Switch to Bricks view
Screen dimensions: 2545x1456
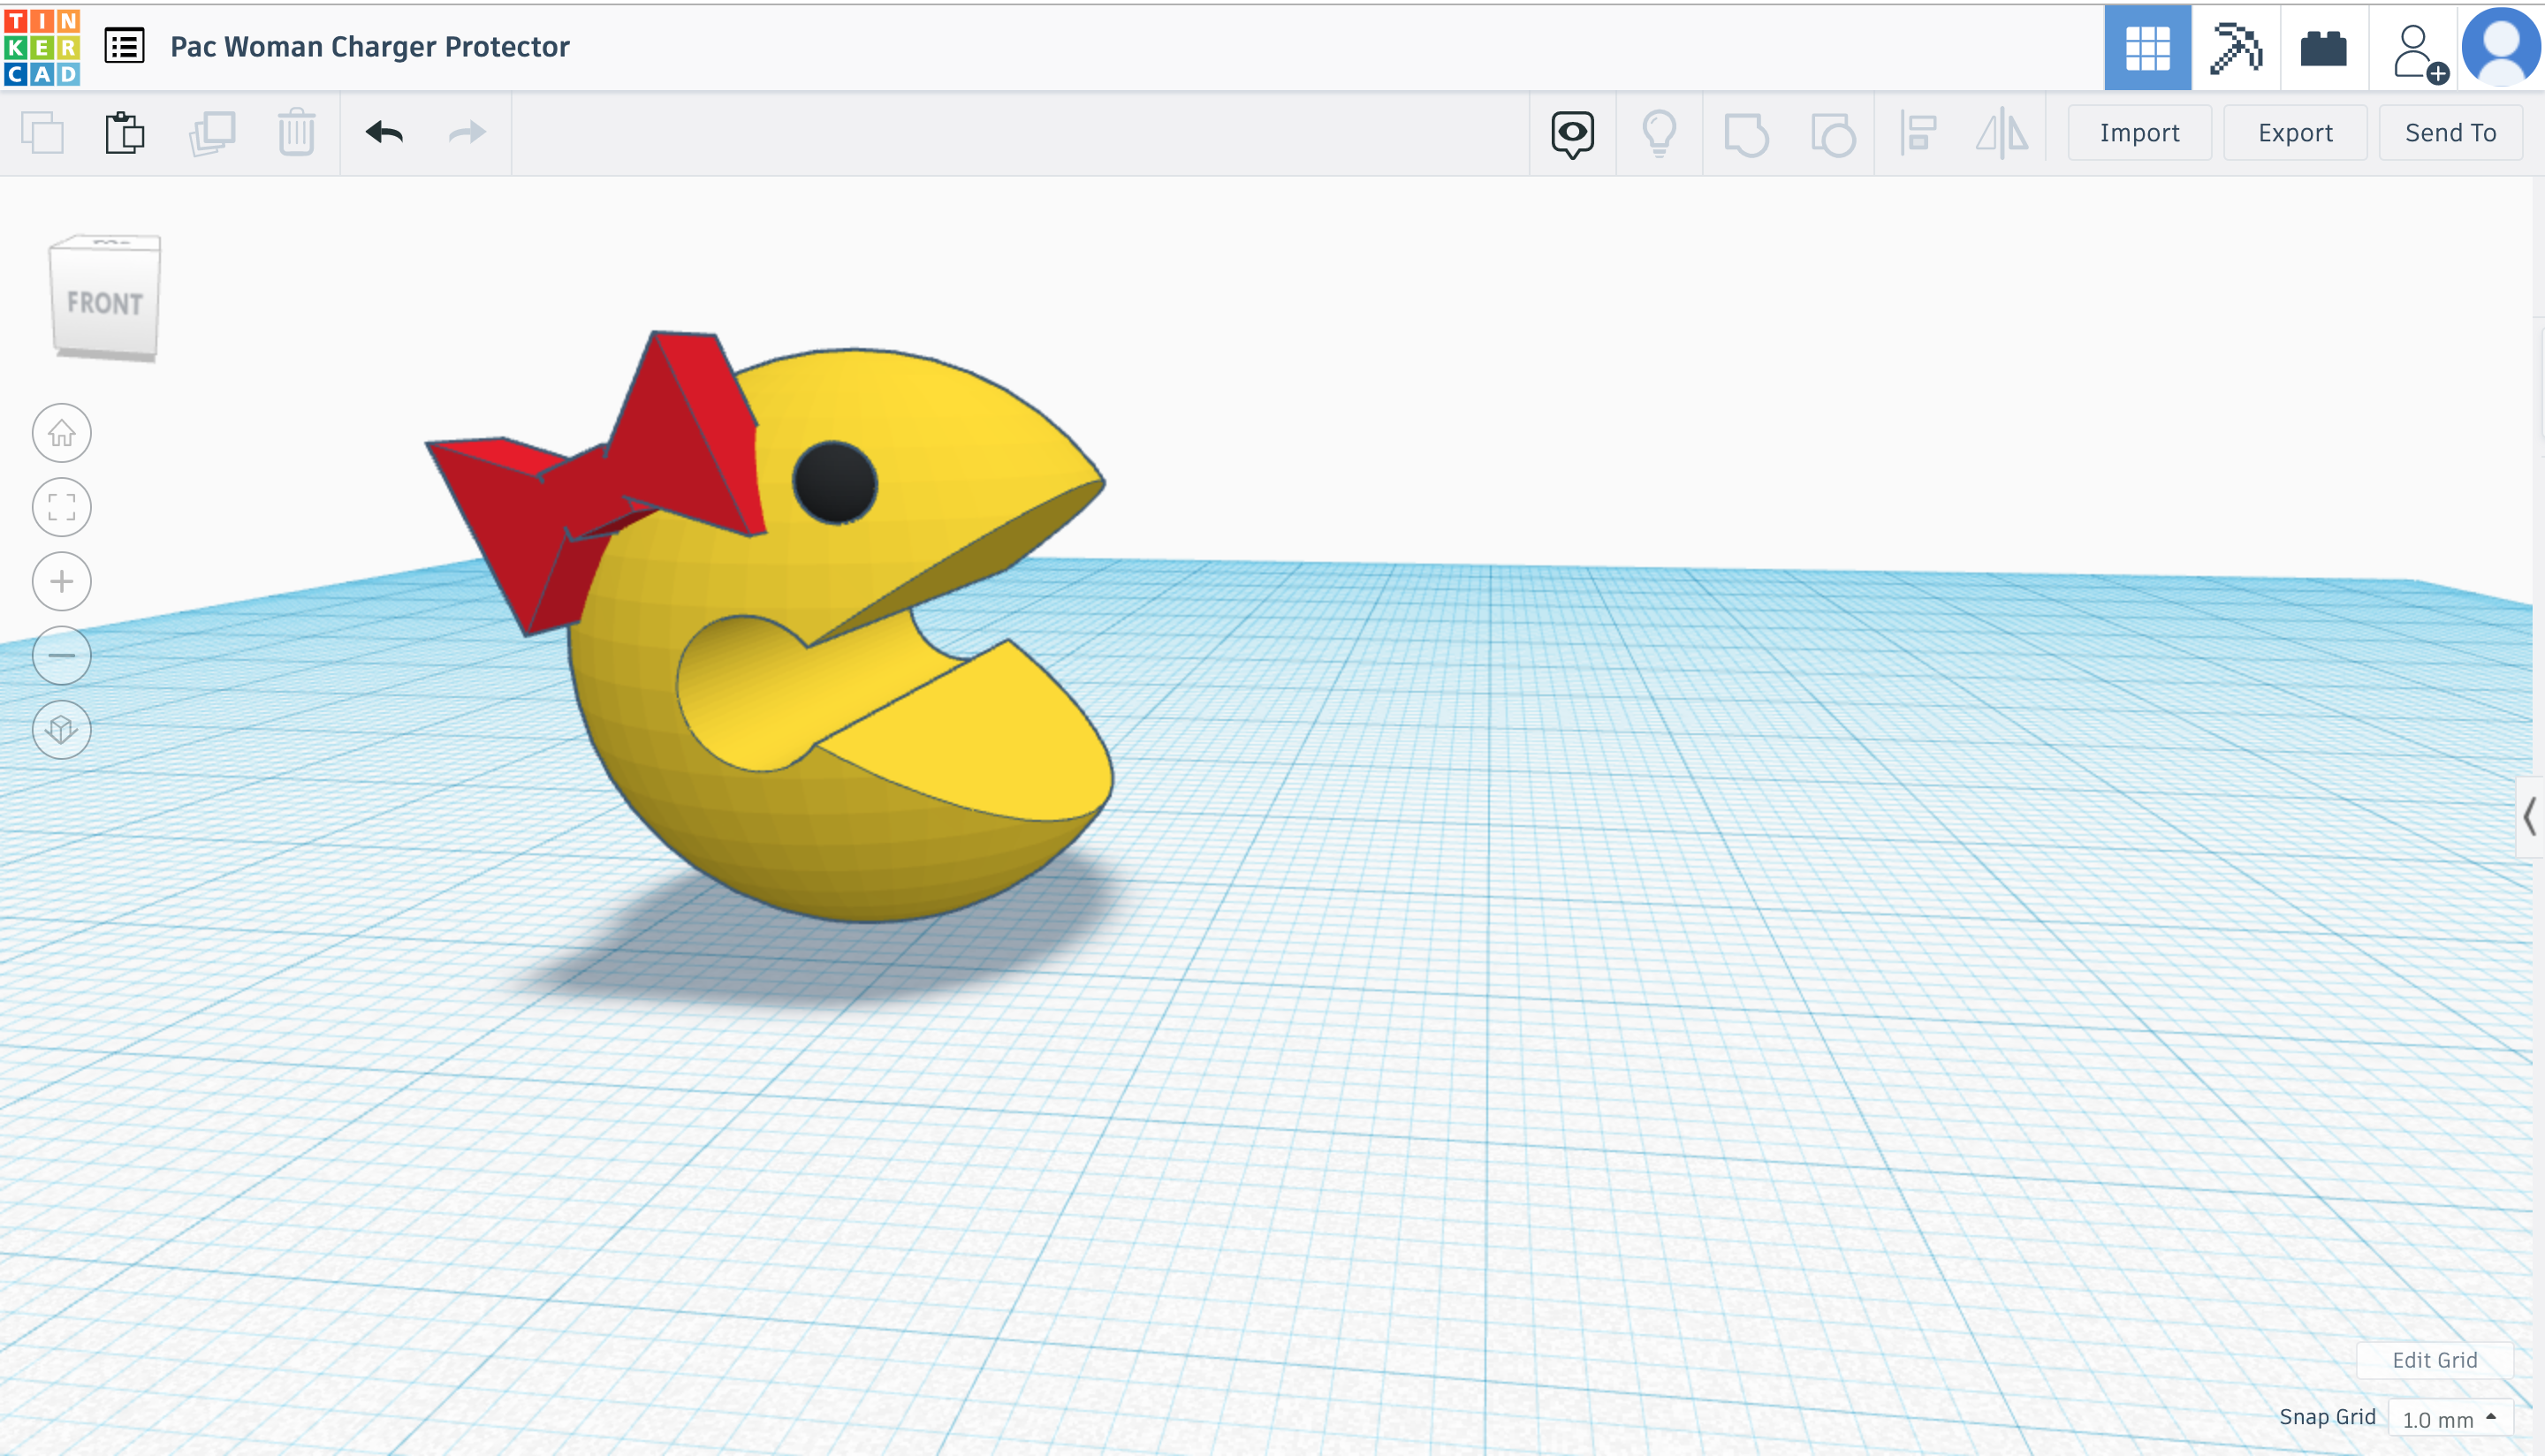[2323, 47]
